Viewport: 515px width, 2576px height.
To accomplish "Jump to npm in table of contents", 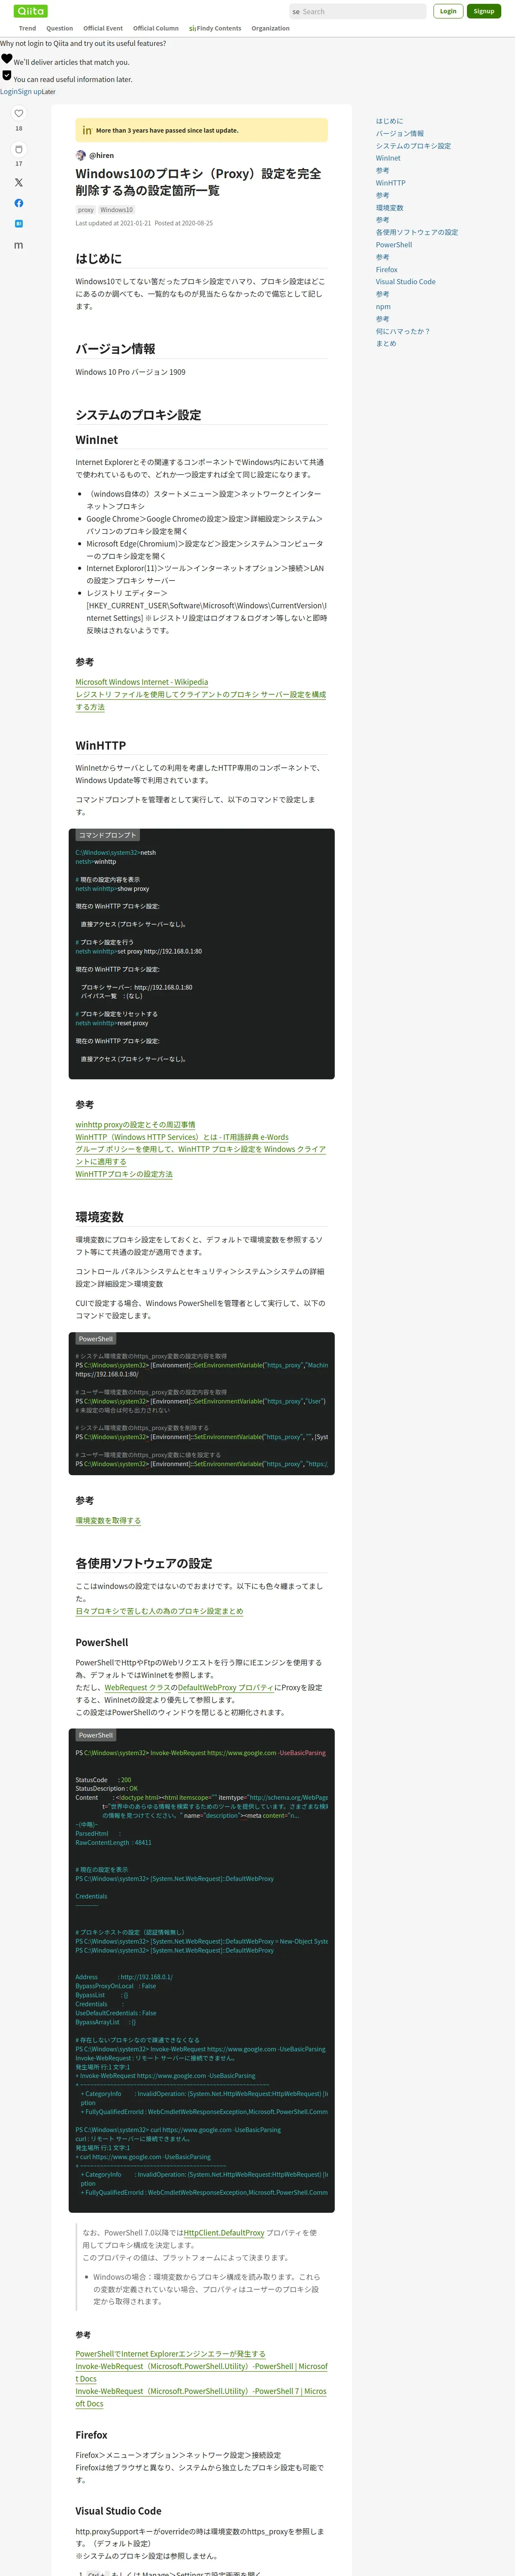I will [x=383, y=307].
